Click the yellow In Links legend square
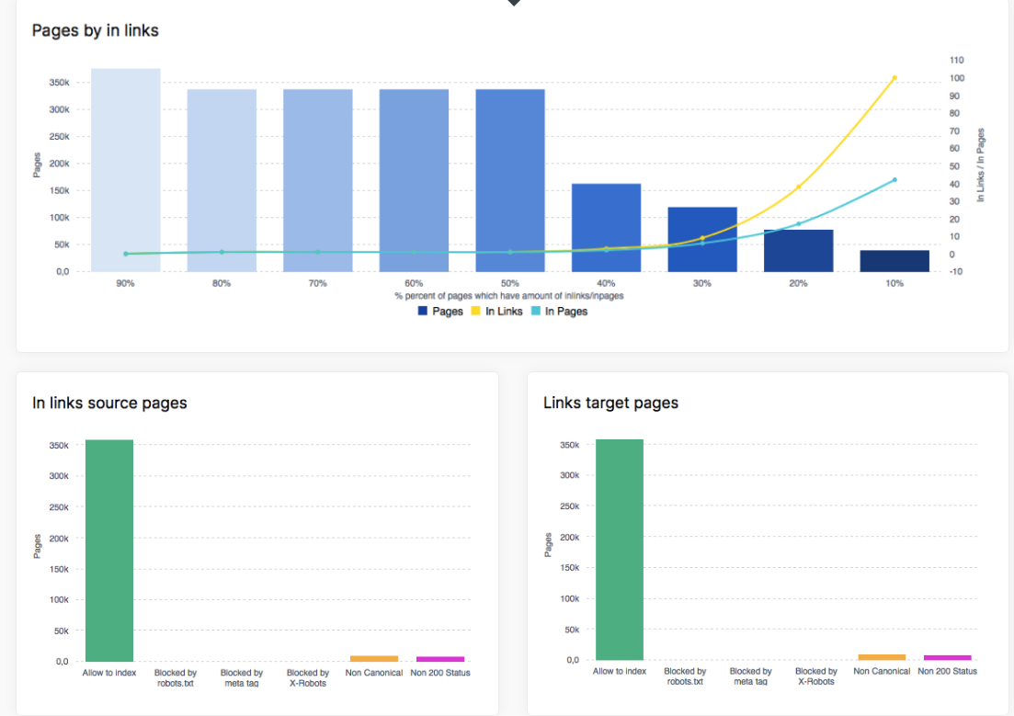Viewport: 1014px width, 716px height. [476, 312]
